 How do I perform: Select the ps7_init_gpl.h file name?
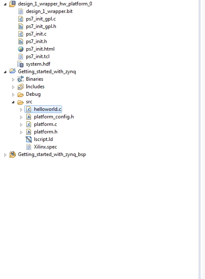[x=41, y=26]
